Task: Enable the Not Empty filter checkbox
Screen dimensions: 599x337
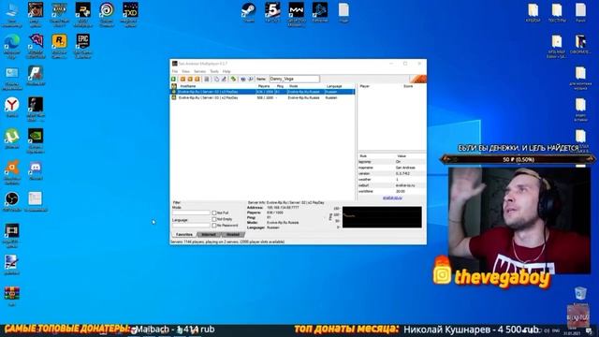Action: 214,219
